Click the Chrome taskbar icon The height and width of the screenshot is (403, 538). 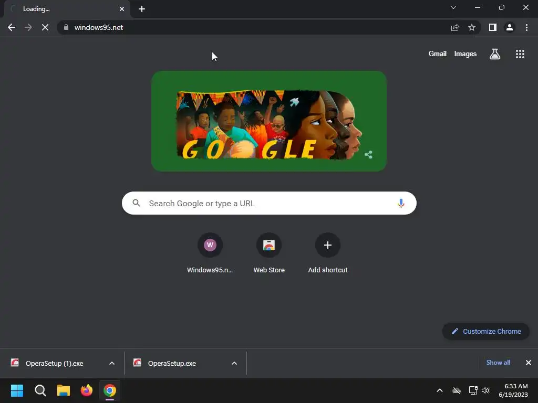click(x=110, y=390)
